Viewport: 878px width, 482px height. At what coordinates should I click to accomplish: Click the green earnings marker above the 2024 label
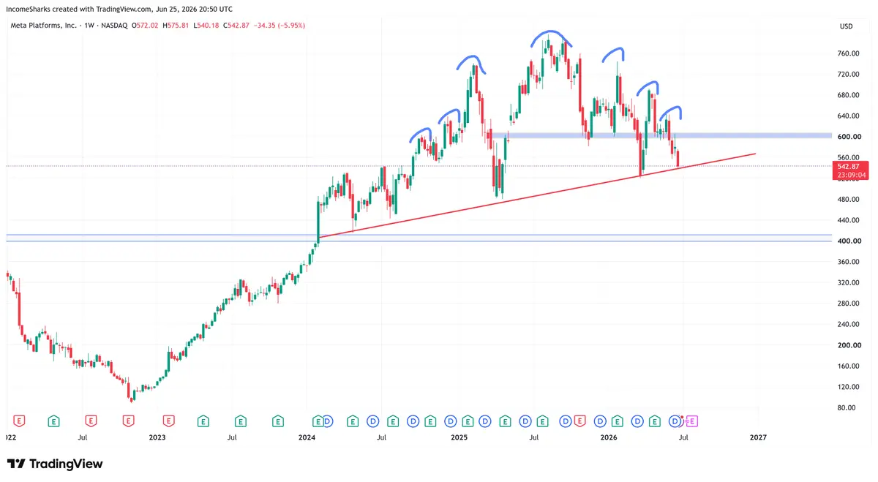[318, 421]
